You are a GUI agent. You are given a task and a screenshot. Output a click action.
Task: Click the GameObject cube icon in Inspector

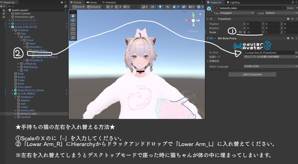pos(209,8)
